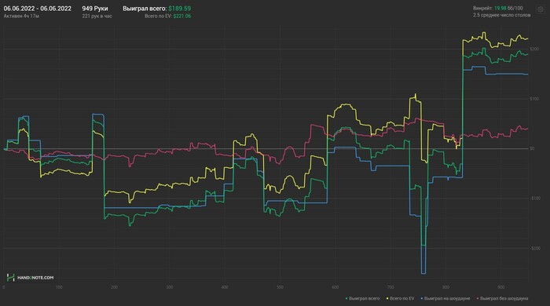This screenshot has height=306, width=550.
Task: Toggle the 'Выиграл без шоудауна' legend series
Action: point(502,299)
